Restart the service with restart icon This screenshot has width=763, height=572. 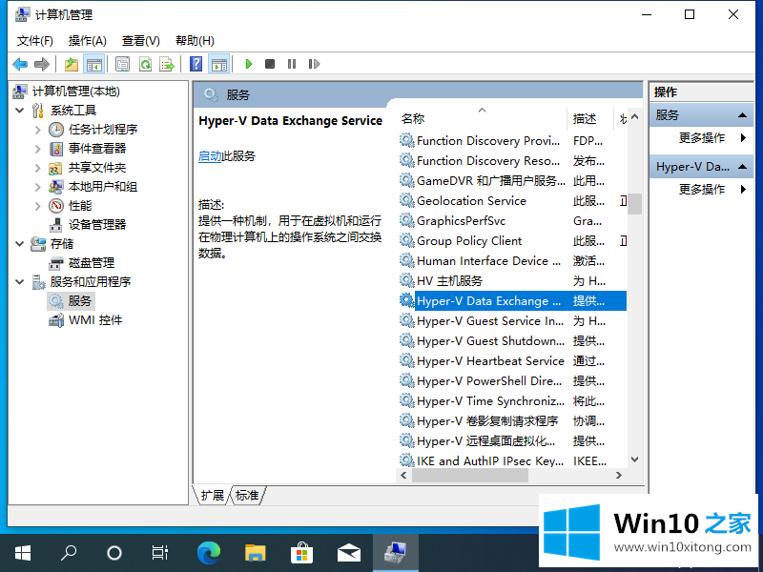(x=314, y=64)
